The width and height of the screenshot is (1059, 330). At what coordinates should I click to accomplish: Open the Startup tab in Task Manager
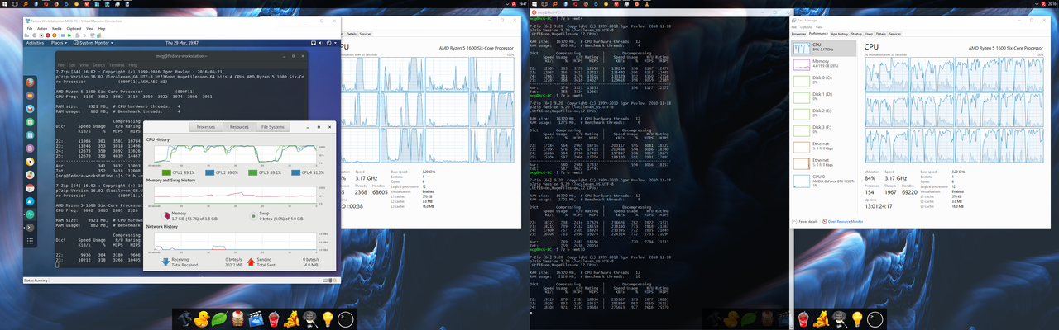(x=856, y=34)
